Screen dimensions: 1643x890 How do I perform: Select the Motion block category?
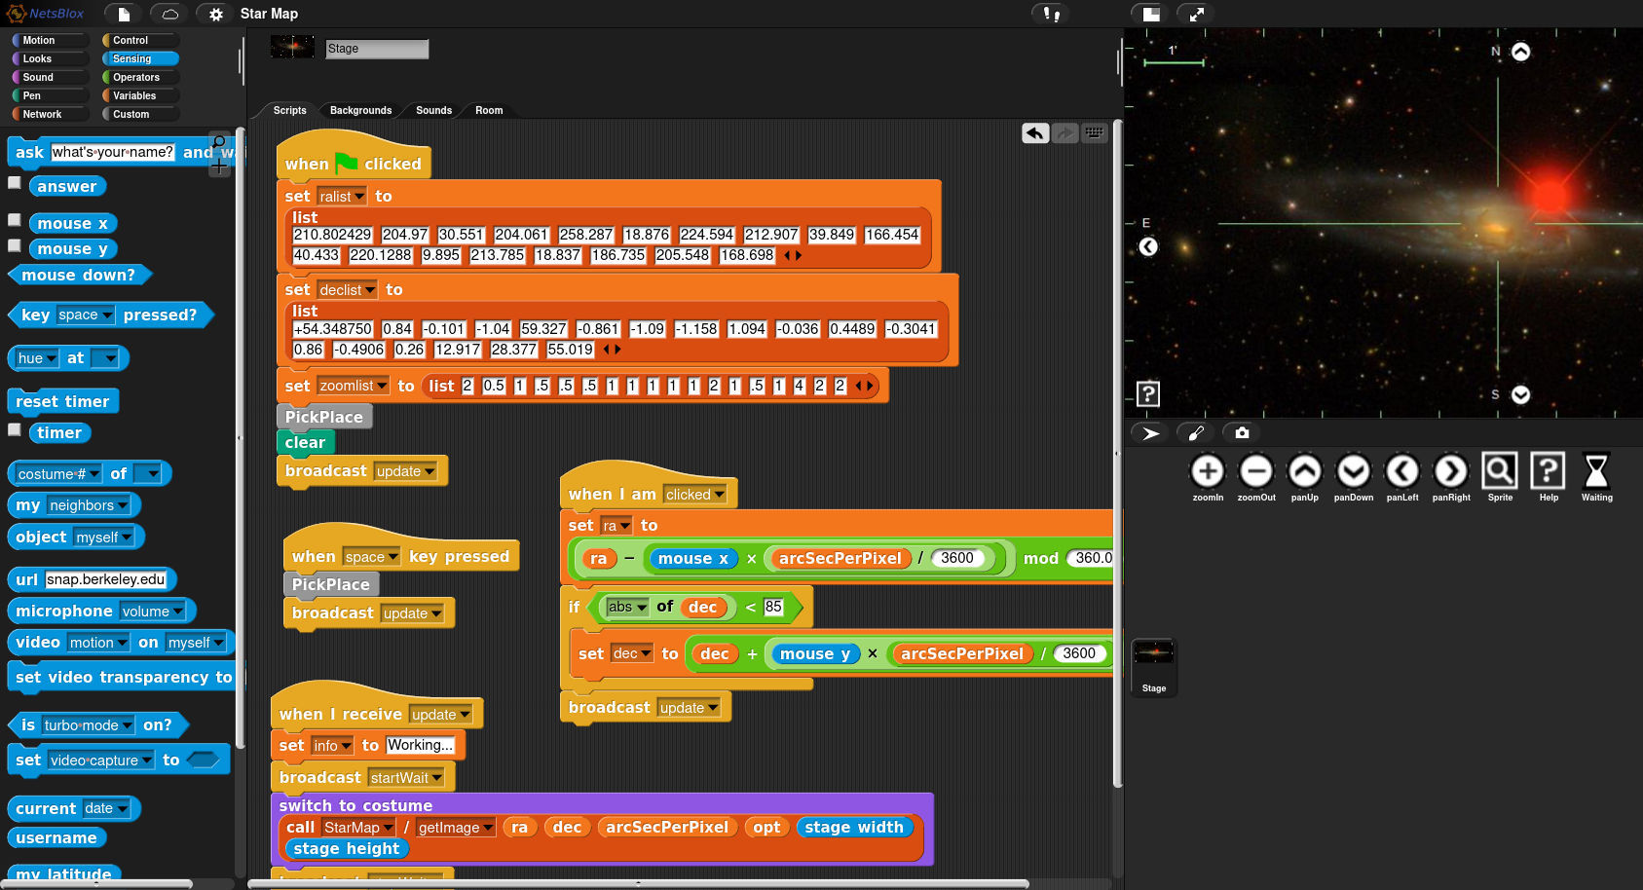pos(49,40)
